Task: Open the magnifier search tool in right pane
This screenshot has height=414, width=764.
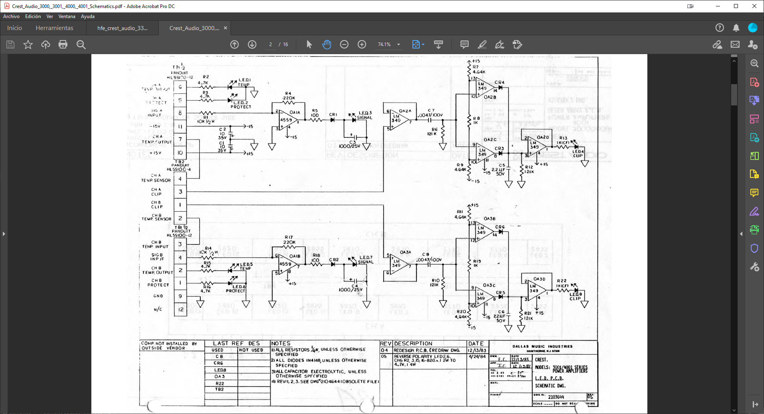Action: tap(754, 63)
